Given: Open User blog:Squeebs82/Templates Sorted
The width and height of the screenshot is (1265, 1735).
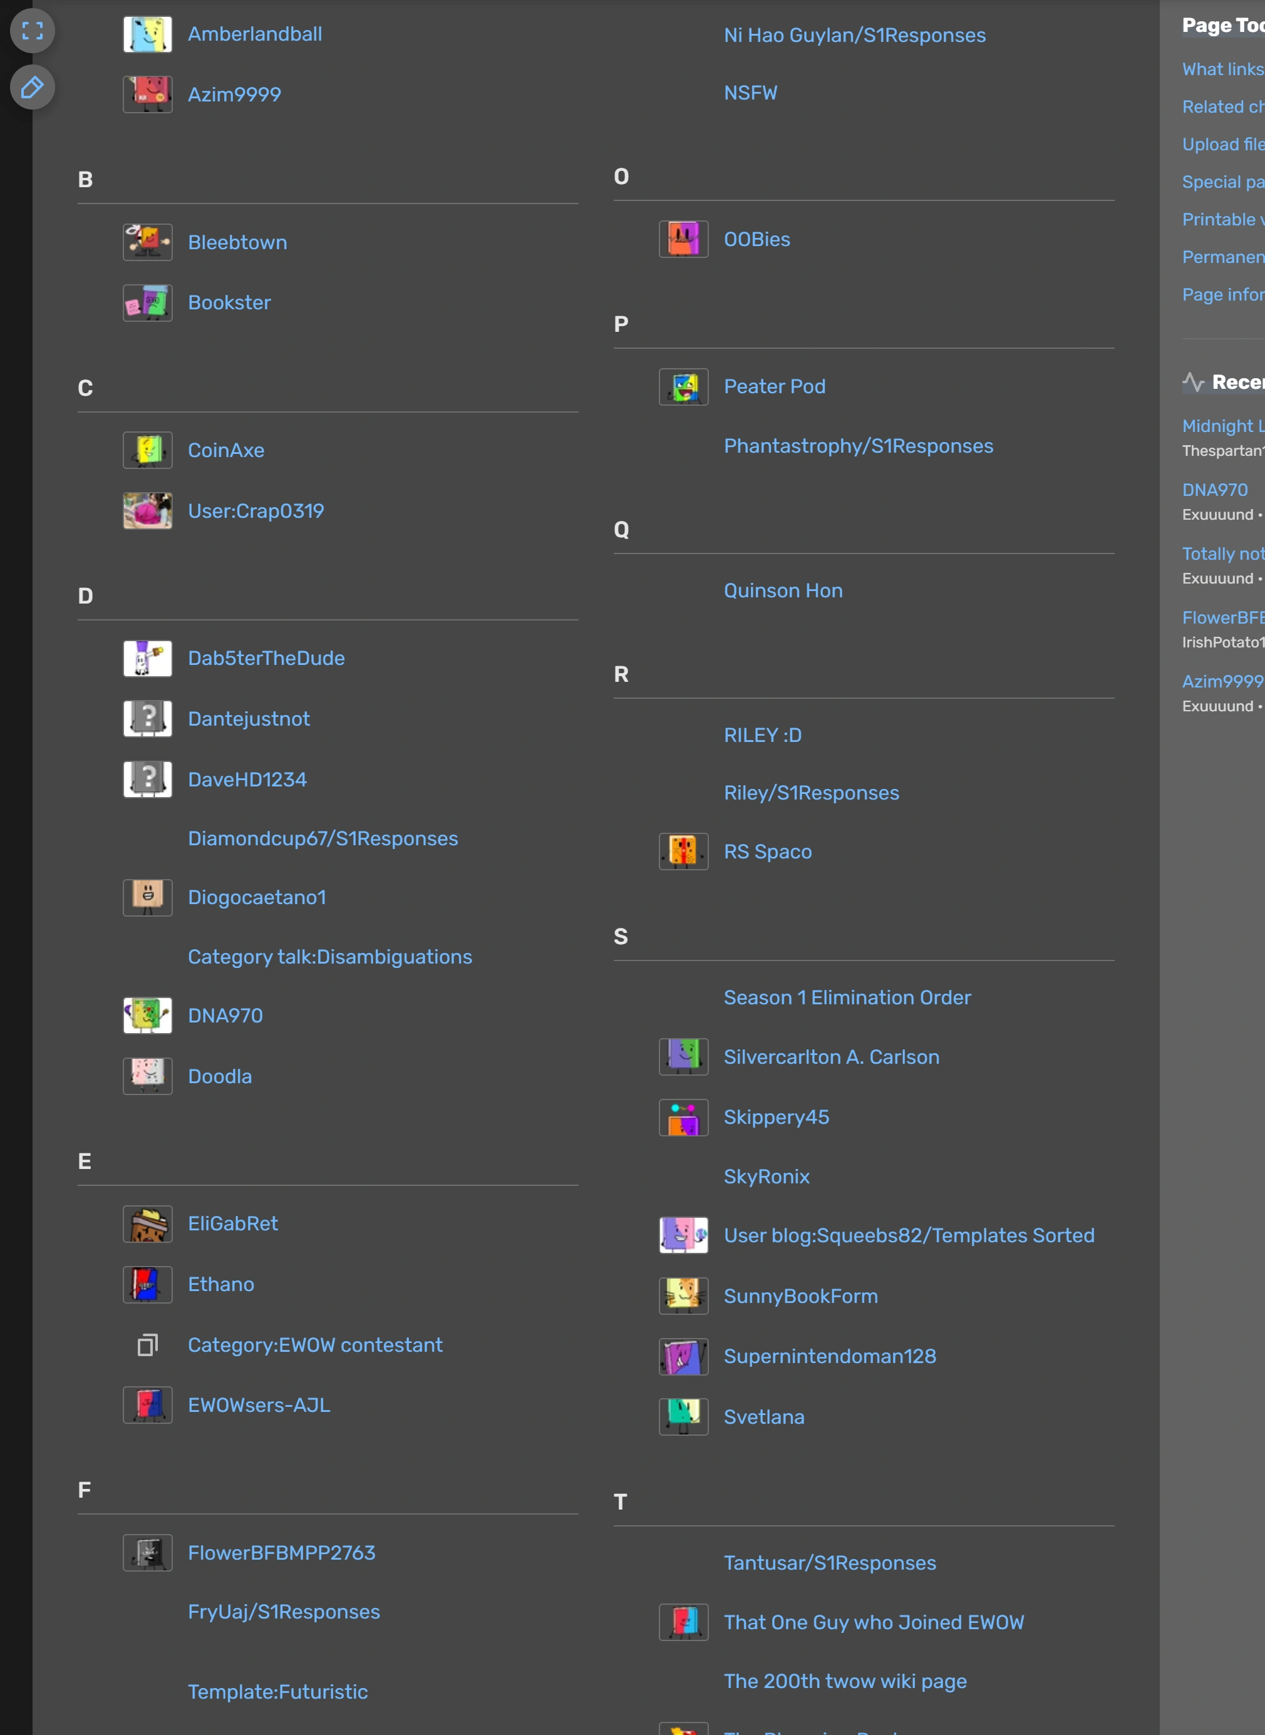Looking at the screenshot, I should click(x=909, y=1235).
